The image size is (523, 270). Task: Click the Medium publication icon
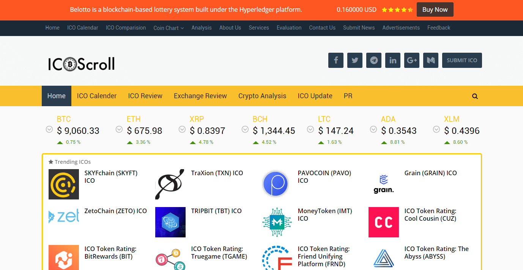point(430,60)
